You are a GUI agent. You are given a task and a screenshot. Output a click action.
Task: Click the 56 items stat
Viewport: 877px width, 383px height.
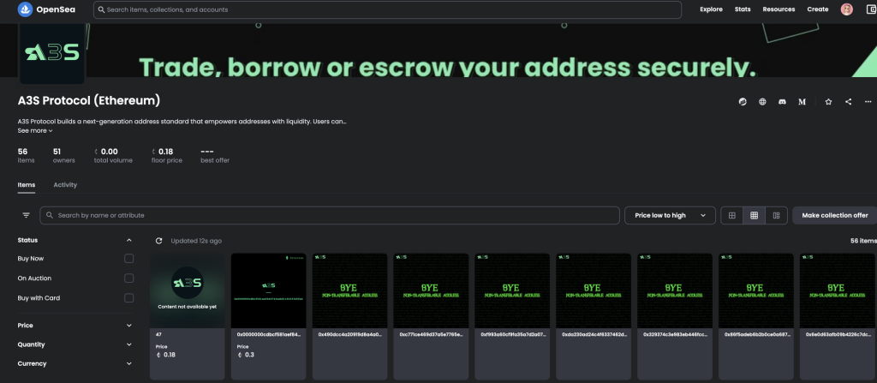(26, 156)
